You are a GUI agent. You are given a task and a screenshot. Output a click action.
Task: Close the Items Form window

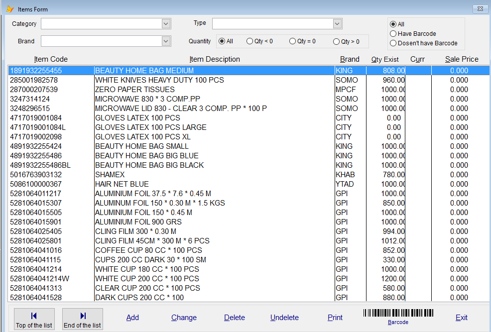coord(481,9)
